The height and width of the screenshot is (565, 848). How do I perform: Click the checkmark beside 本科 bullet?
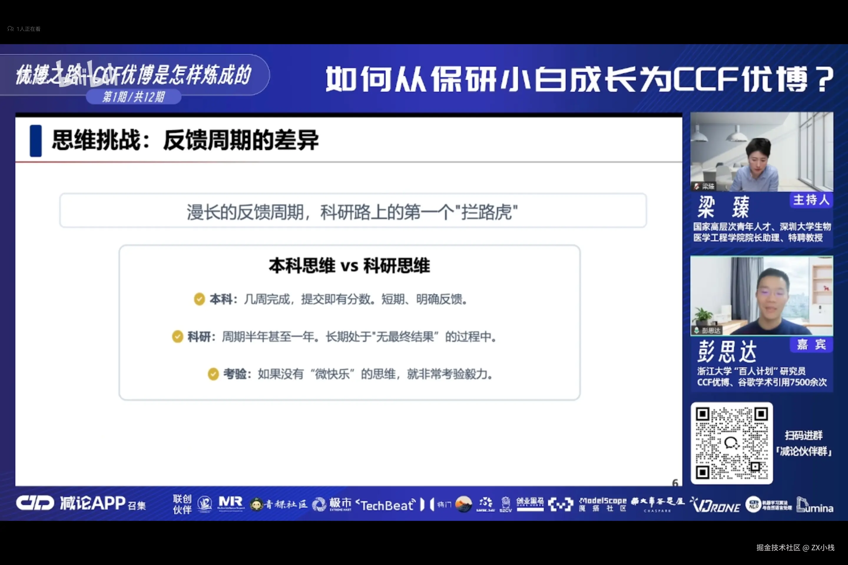point(199,299)
